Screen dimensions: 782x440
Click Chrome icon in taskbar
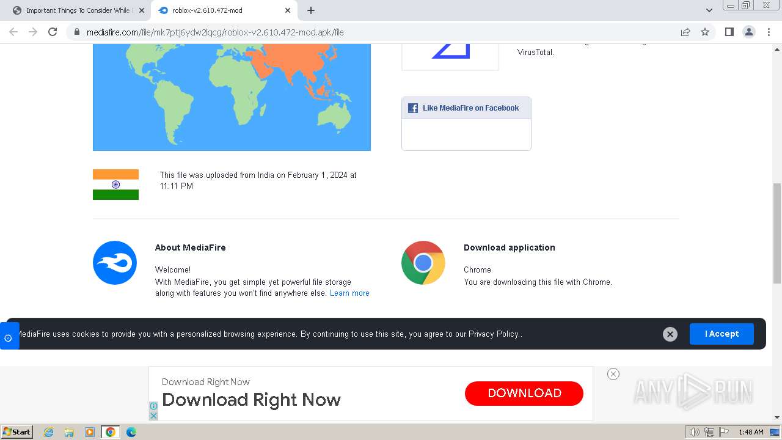click(111, 432)
